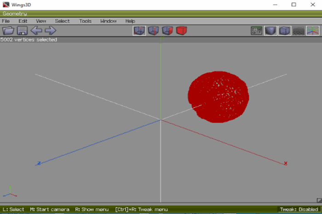
Task: Click 'L: Select' hint in status bar
Action: [13, 209]
